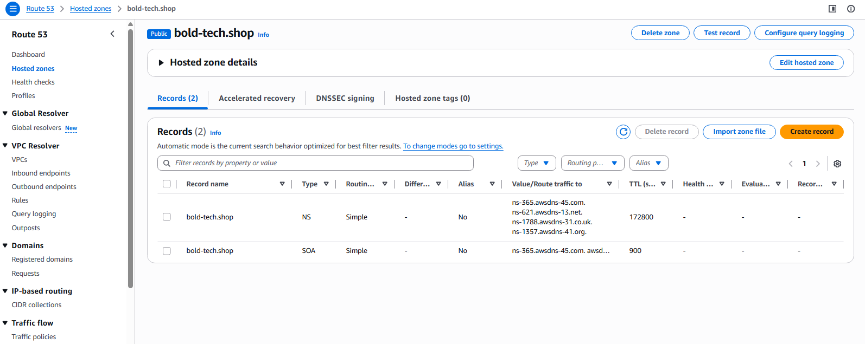865x344 pixels.
Task: Click the Create record button
Action: point(811,132)
